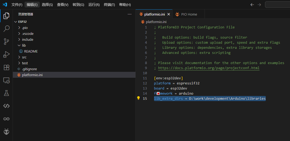Open the Explorer view in activity bar

[6, 16]
